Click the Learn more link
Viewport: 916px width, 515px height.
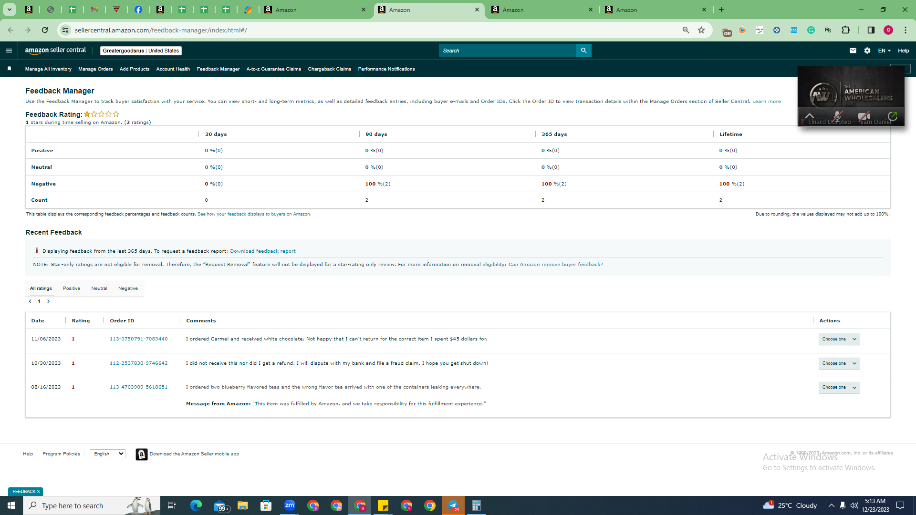pos(767,102)
